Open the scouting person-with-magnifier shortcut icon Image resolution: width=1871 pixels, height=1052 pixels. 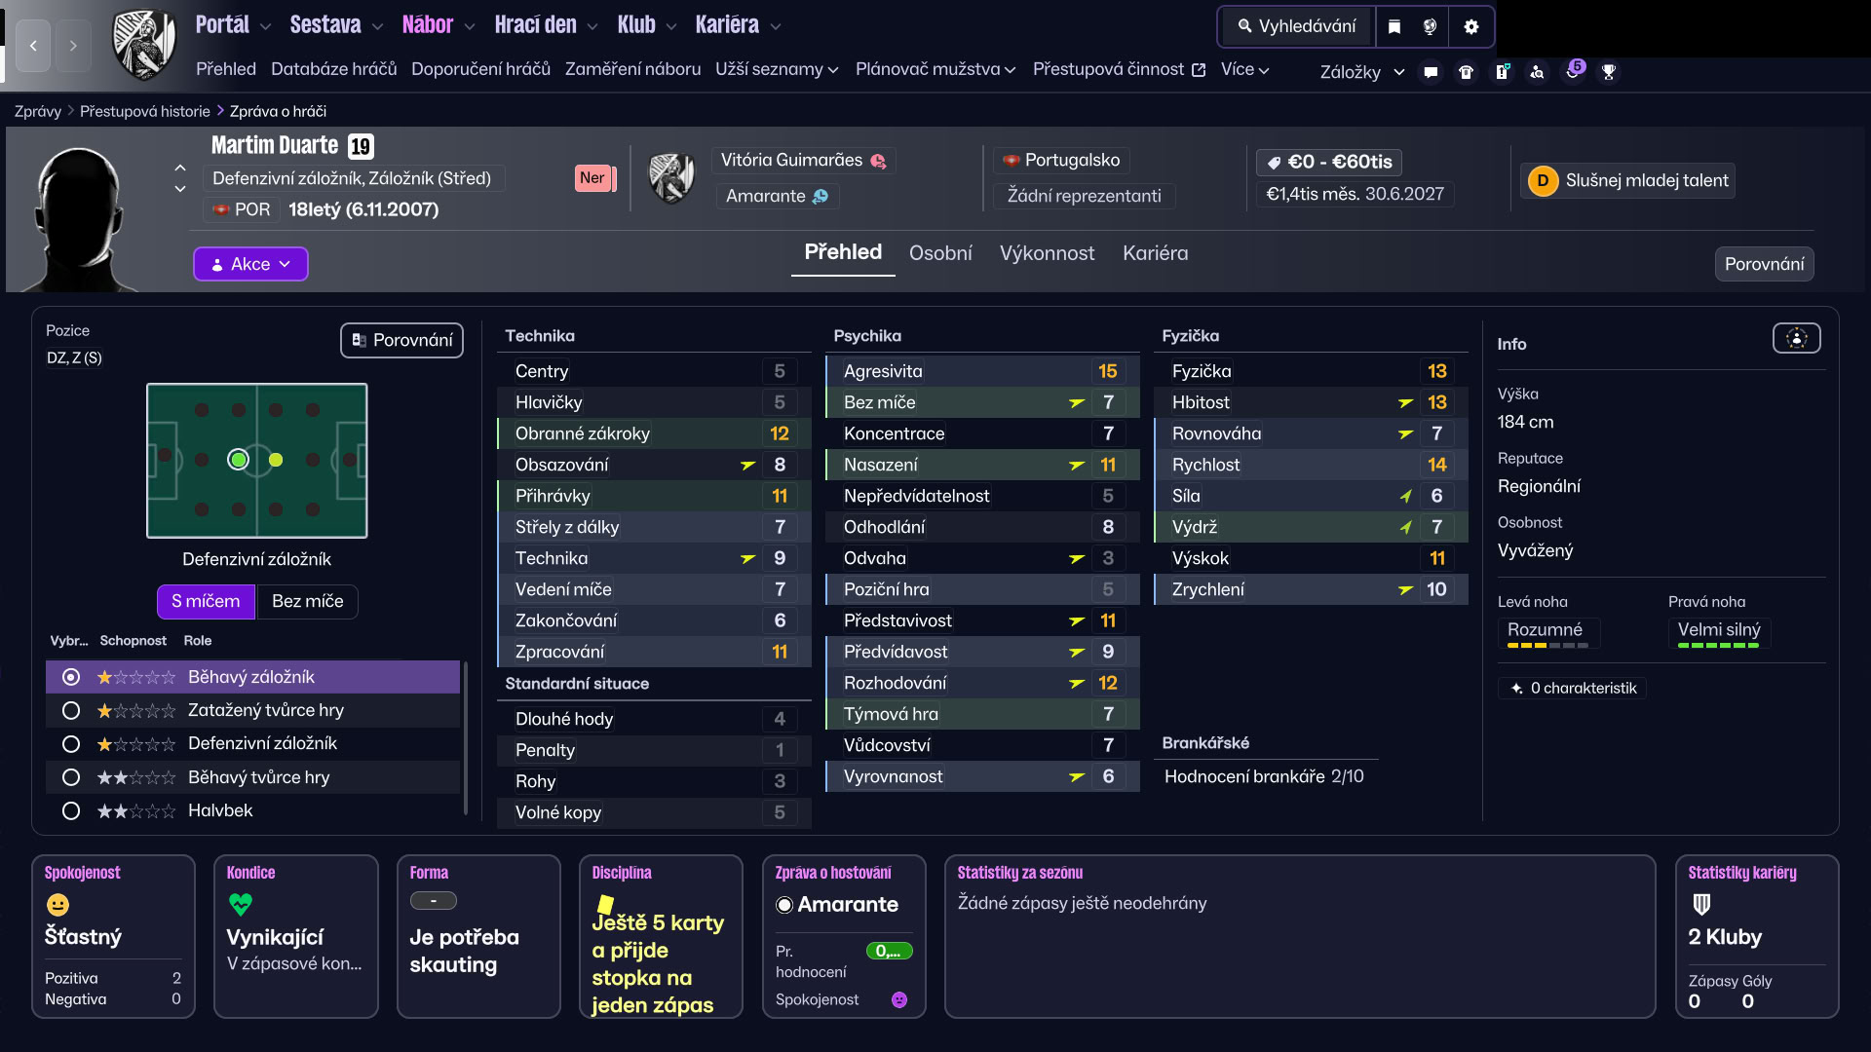(x=1537, y=71)
